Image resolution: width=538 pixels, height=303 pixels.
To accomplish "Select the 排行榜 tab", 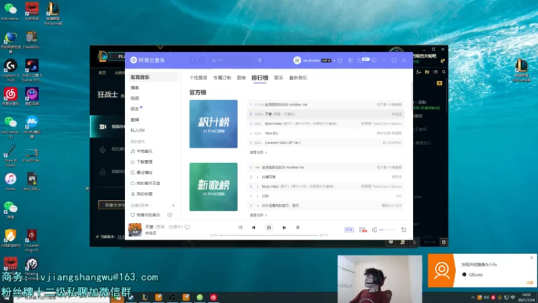I will [x=260, y=78].
